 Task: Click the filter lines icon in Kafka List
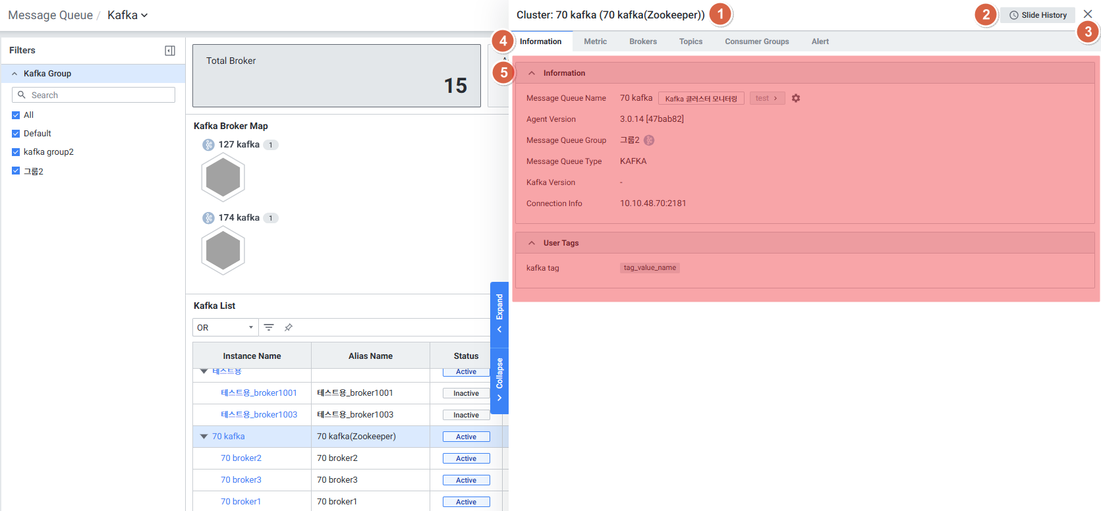[x=269, y=327]
